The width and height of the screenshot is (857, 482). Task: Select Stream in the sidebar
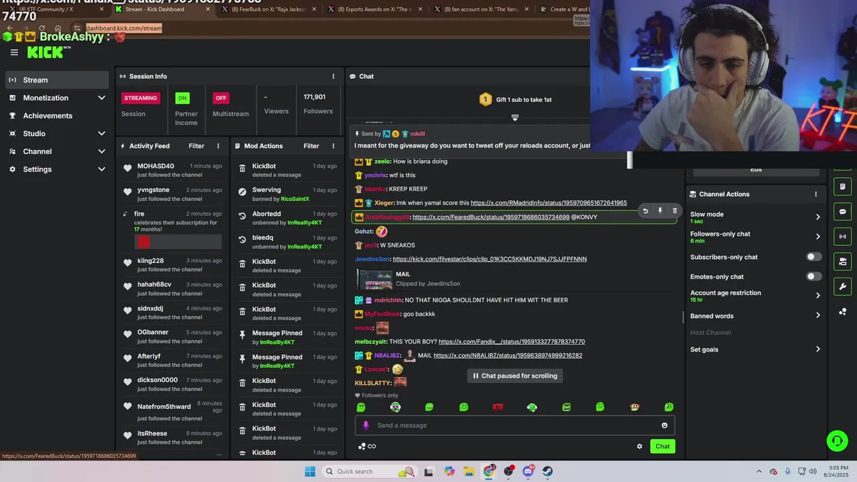click(x=57, y=80)
